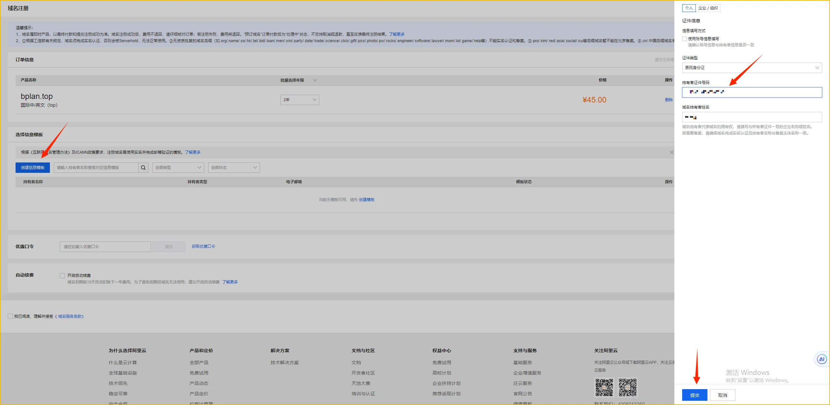Viewport: 830px width, 405px height.
Task: Click 什么是云计算 footer link
Action: [123, 363]
